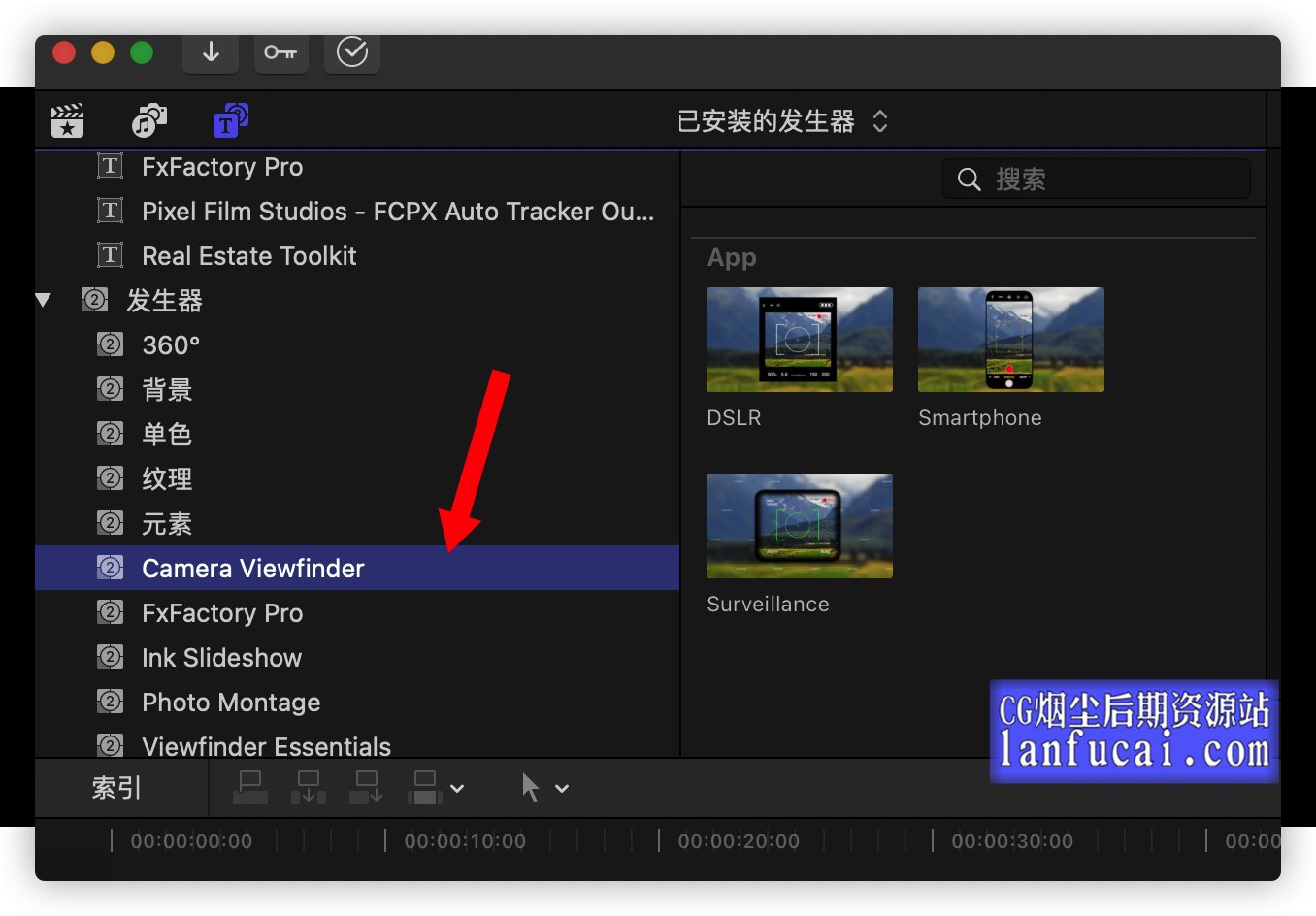Click the Smartphone label text

click(980, 418)
